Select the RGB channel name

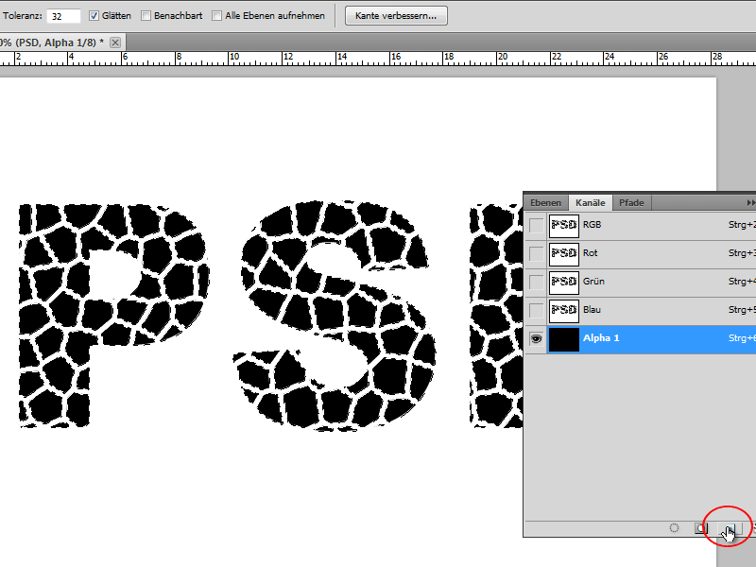click(x=593, y=225)
